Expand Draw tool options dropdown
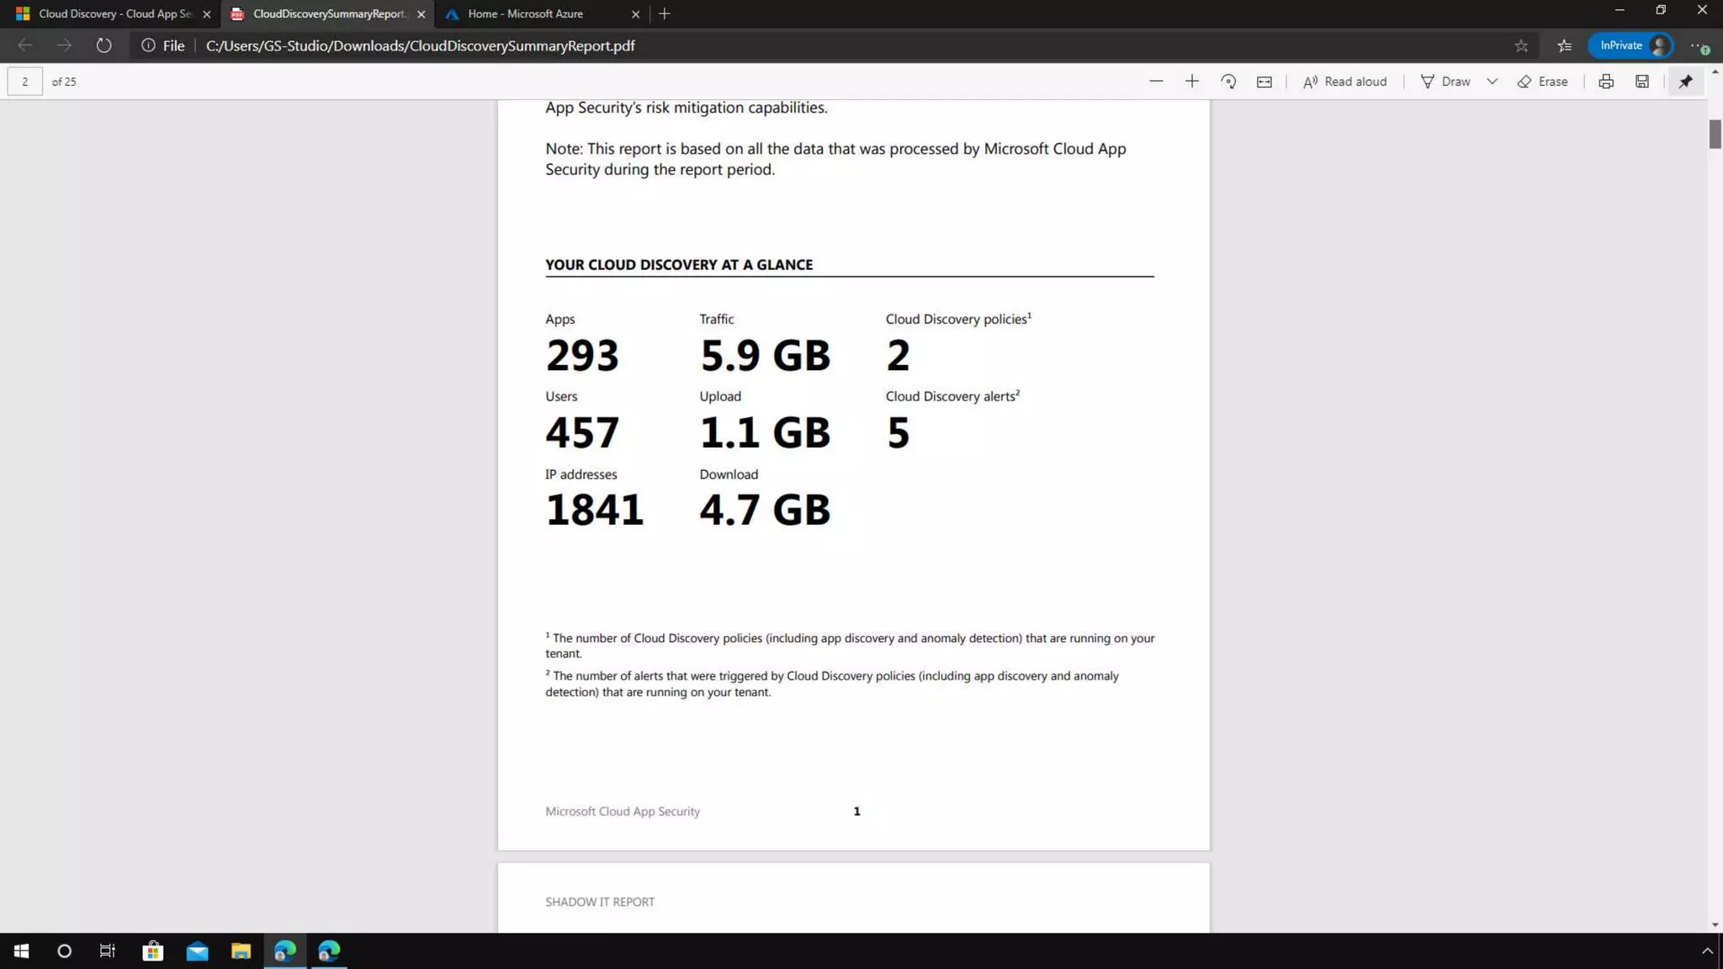This screenshot has height=969, width=1723. (1492, 82)
